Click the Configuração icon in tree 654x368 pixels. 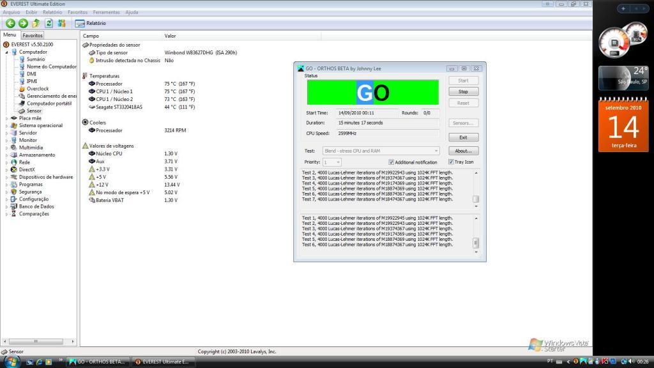[x=14, y=199]
